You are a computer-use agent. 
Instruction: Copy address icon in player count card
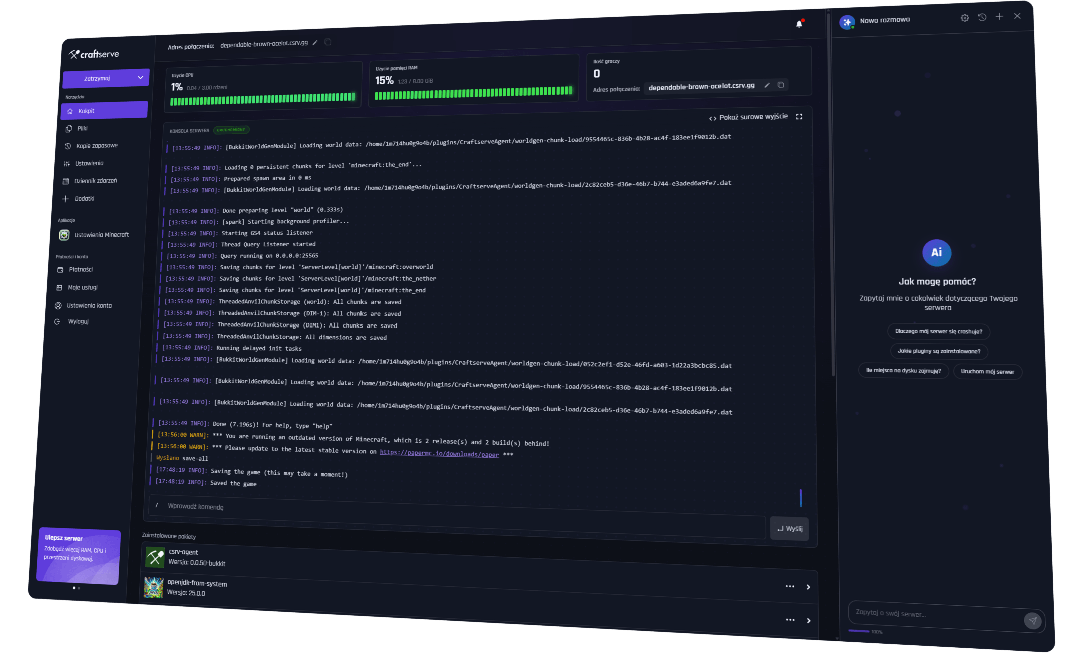pyautogui.click(x=780, y=85)
